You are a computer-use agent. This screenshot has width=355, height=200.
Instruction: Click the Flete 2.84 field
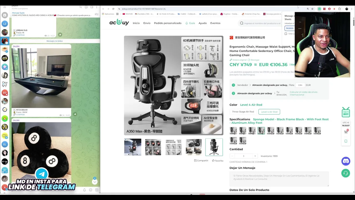[300, 85]
